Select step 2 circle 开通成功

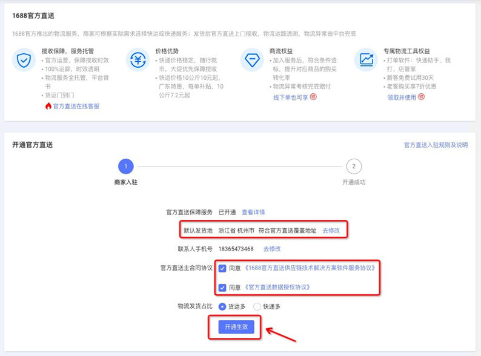tap(353, 166)
